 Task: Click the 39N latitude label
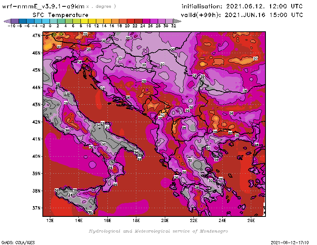pyautogui.click(x=36, y=173)
